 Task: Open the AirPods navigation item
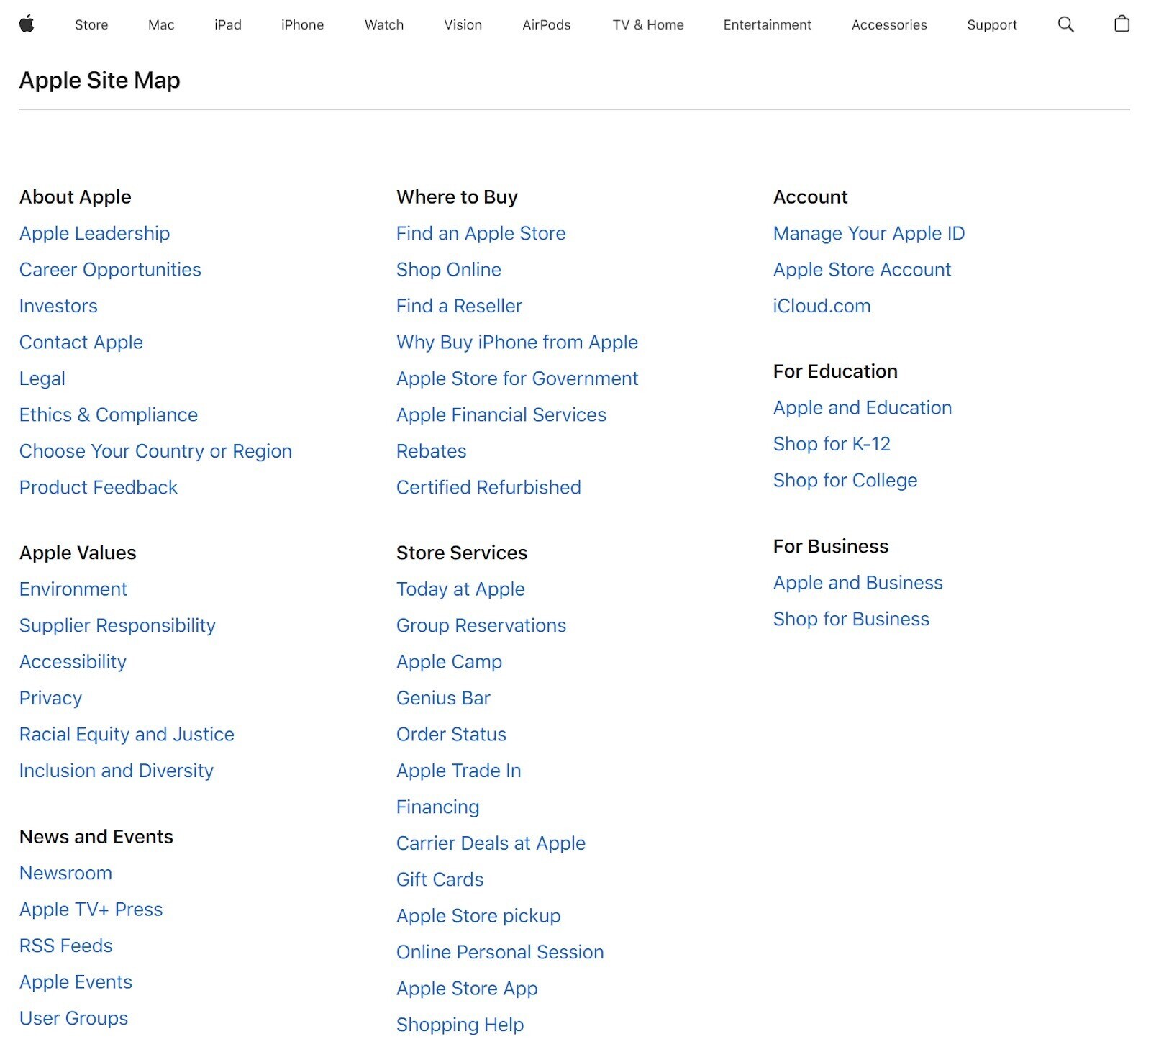(545, 24)
